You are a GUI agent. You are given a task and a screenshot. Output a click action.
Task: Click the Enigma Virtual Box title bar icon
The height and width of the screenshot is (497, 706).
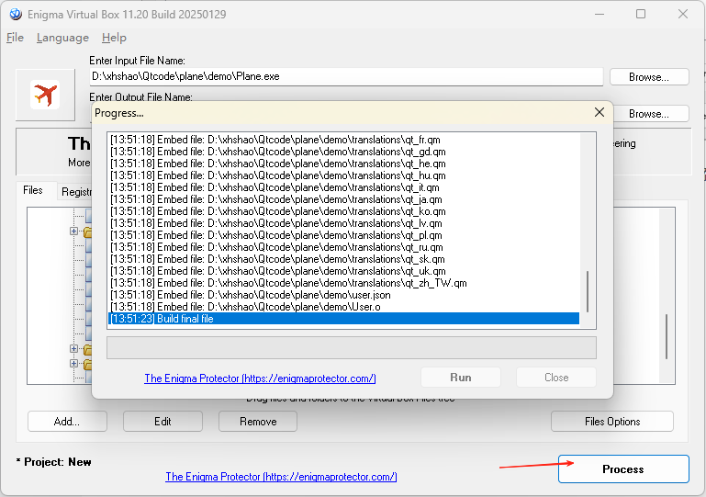click(x=16, y=15)
